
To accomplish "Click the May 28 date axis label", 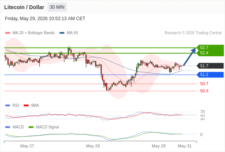I will [x=93, y=146].
